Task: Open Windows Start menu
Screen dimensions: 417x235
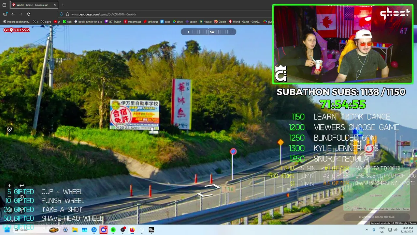Action: (x=7, y=230)
